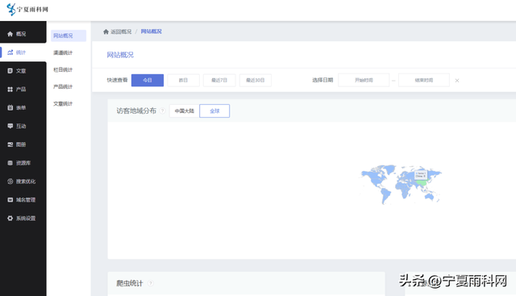This screenshot has width=516, height=296.
Task: Open 文章统计 submenu item
Action: click(x=63, y=104)
